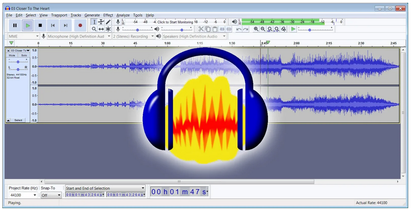Skip to Start of the track
This screenshot has height=210, width=411.
tap(53, 25)
